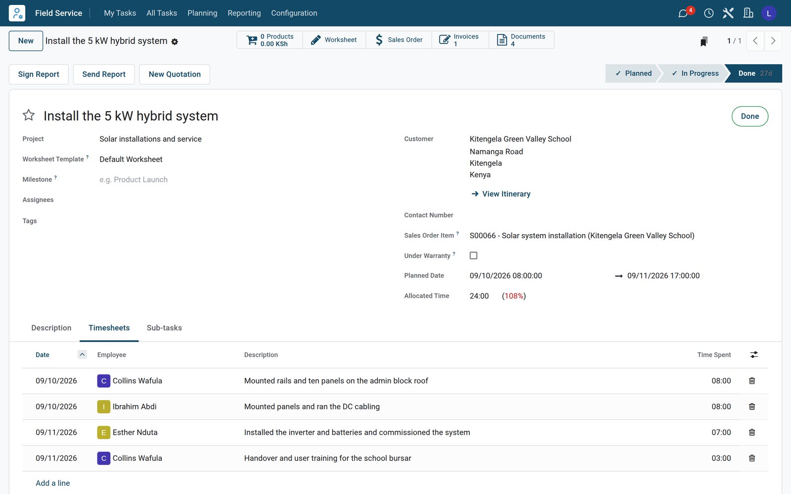Open the Invoices stat button
Screen dimensions: 791x494
pos(460,40)
